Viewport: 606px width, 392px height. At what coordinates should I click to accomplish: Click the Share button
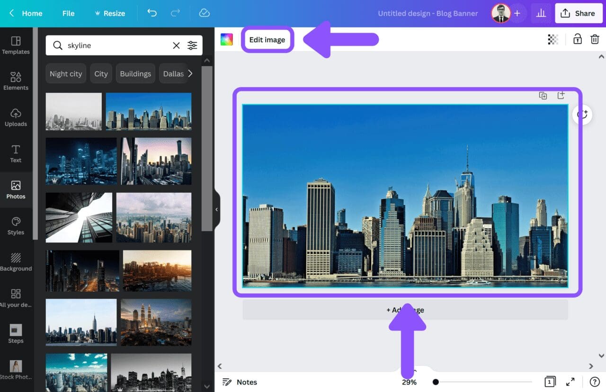pos(579,13)
